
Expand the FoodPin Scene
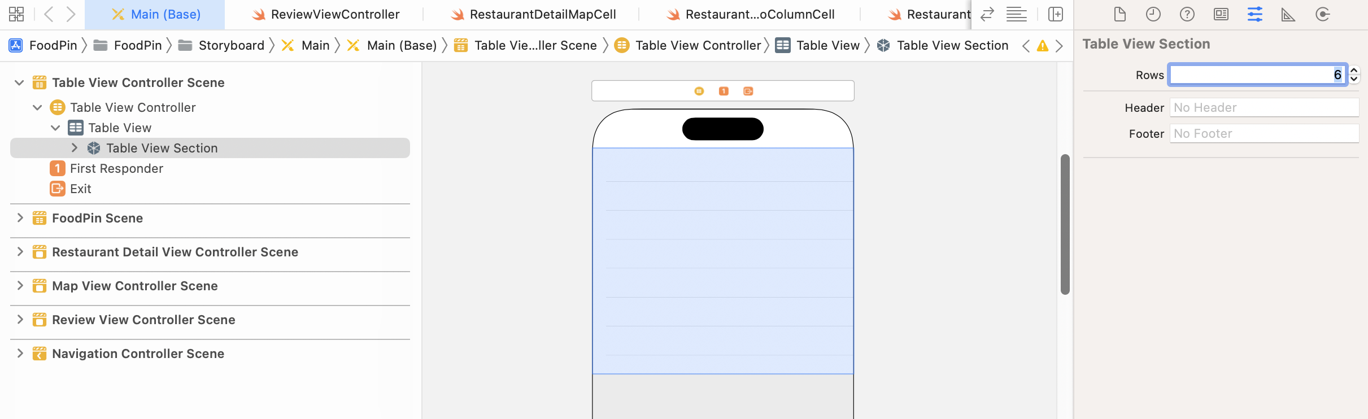[20, 218]
